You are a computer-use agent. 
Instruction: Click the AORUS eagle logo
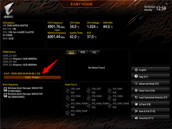pos(8,10)
